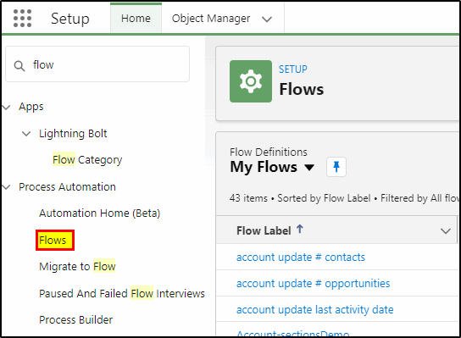Switch to the Home tab
Viewport: 461px width, 338px height.
pos(136,19)
